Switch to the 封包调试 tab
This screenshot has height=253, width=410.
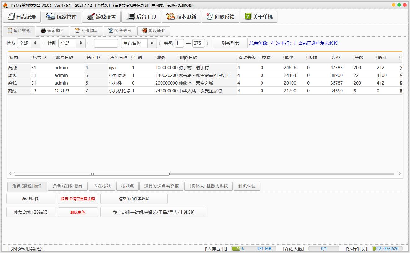247,186
